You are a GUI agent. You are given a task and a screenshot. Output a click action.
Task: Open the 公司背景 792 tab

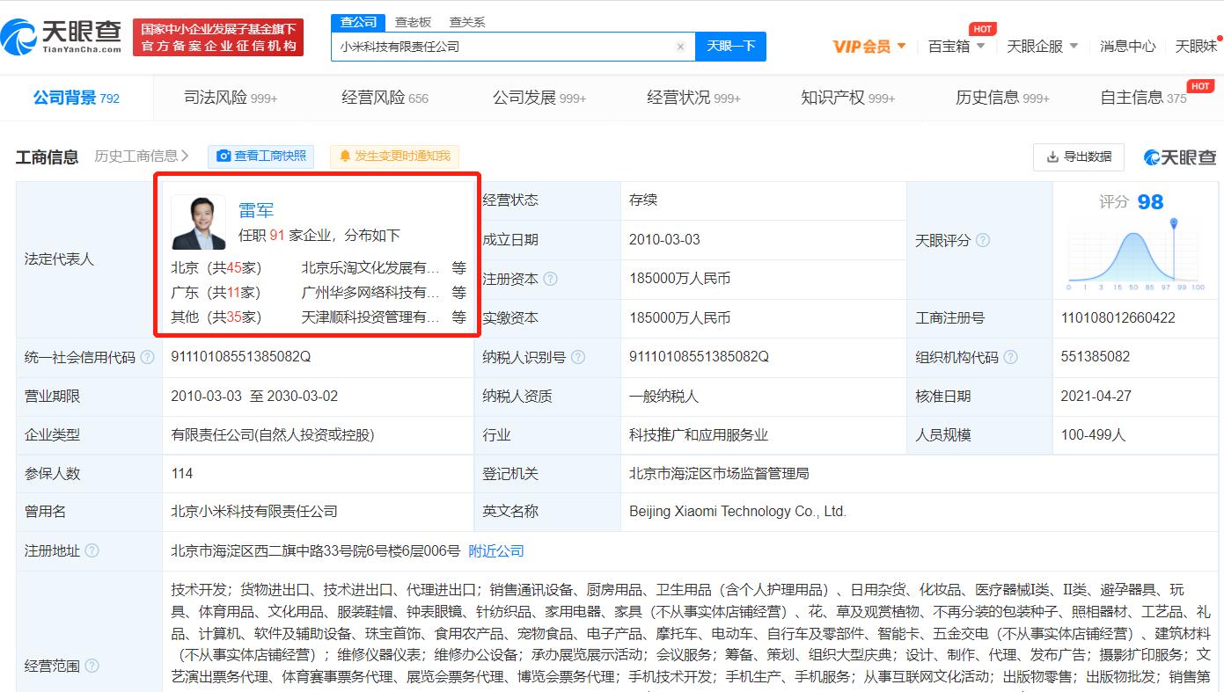(x=77, y=98)
